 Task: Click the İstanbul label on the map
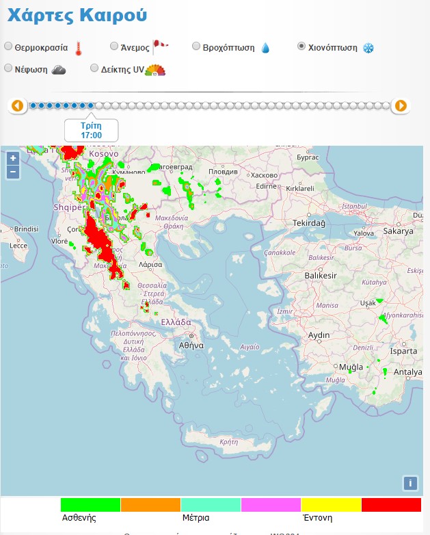coord(354,206)
